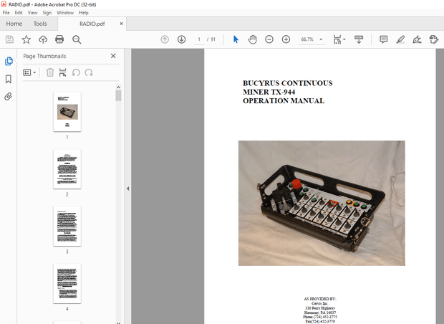Open the Help menu
This screenshot has width=444, height=324.
(84, 13)
